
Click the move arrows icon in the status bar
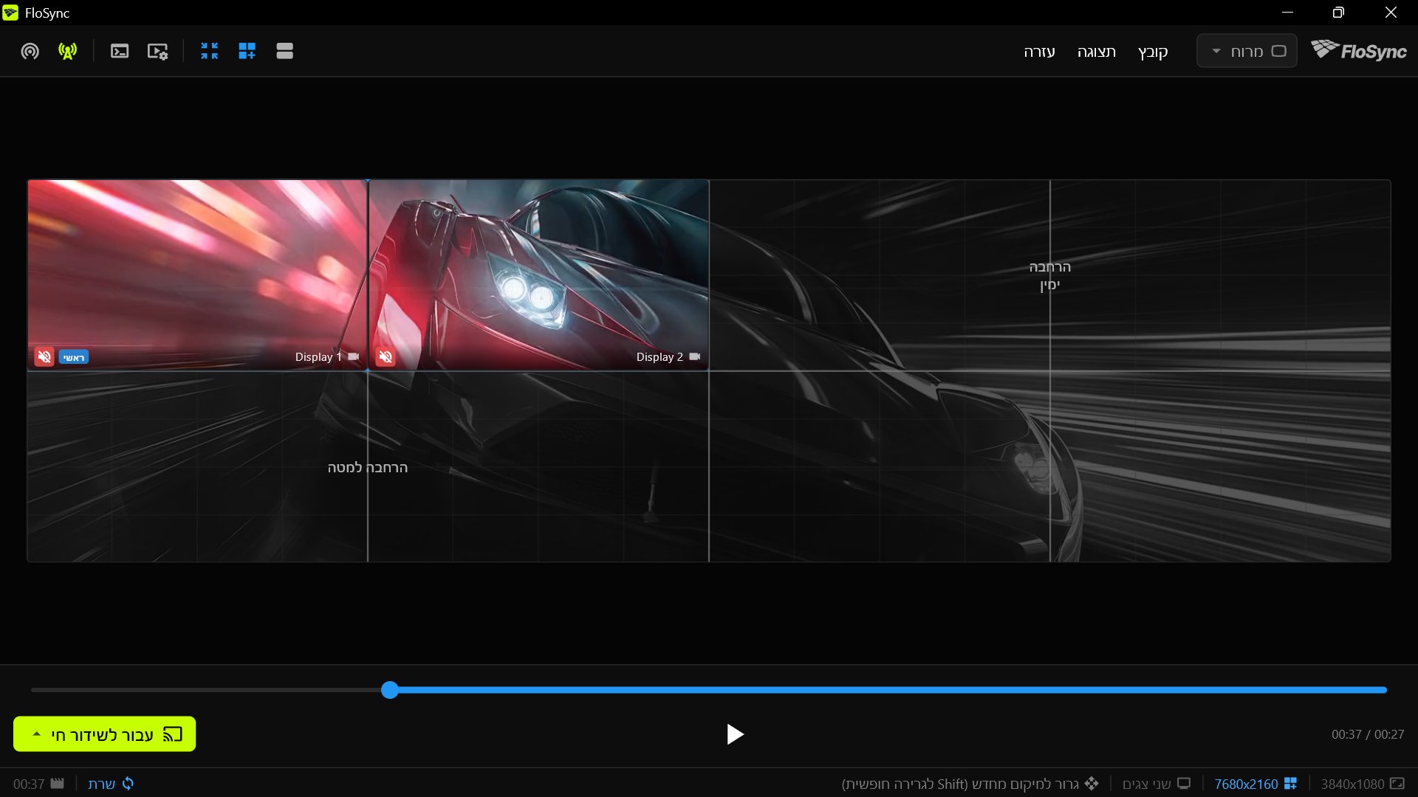click(1092, 783)
